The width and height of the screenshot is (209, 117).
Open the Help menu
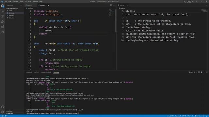coord(41,2)
